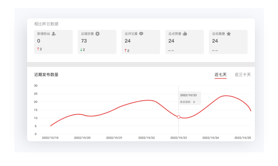Screen dimensions: 278x166
Task: Click the 新增粉丝 value 0
Action: point(39,41)
